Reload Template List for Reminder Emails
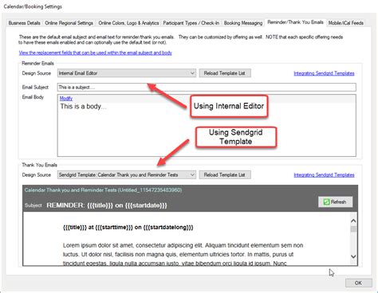 click(225, 73)
